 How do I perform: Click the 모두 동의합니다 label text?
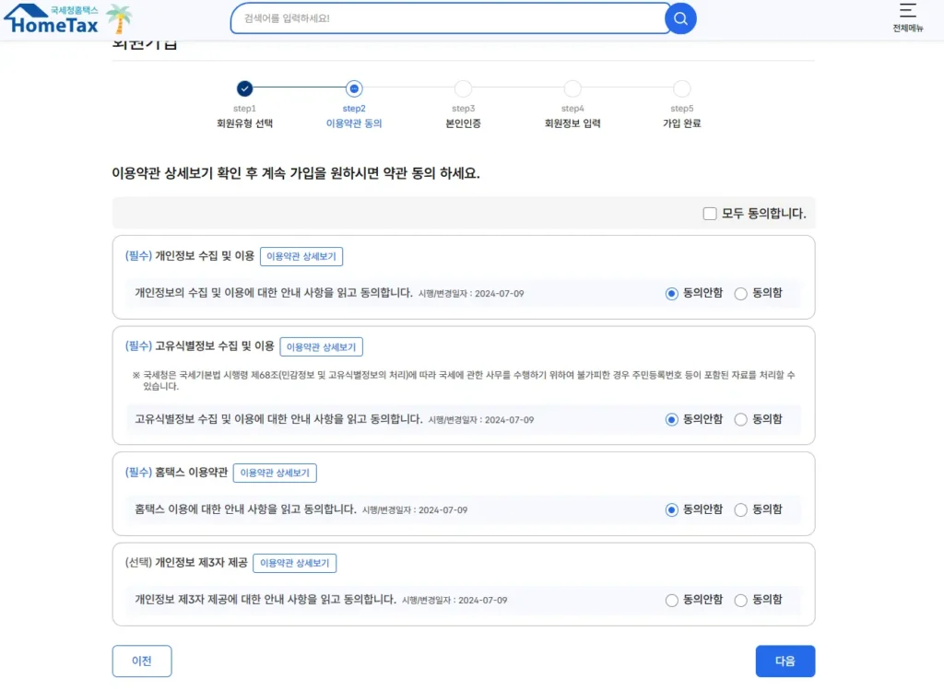tap(763, 214)
